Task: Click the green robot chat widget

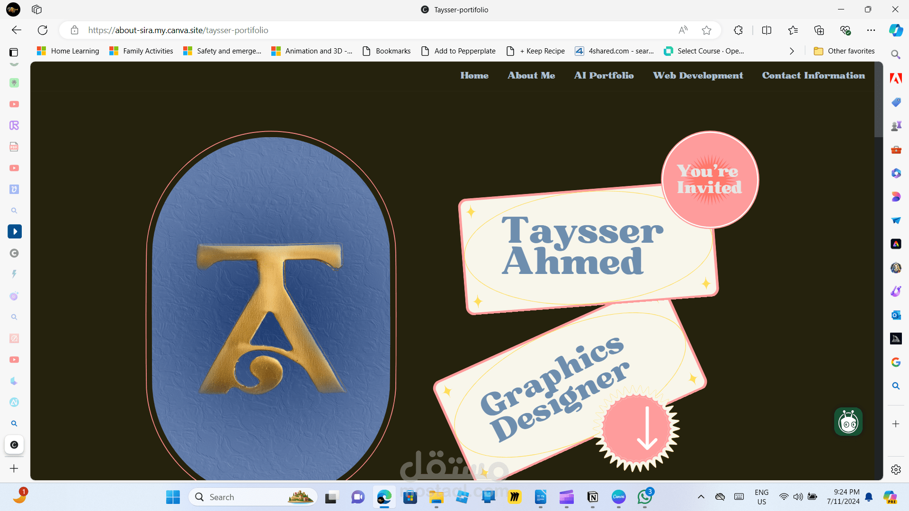Action: [x=848, y=422]
